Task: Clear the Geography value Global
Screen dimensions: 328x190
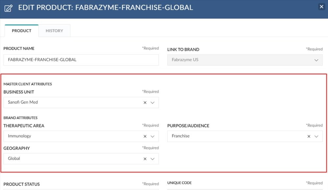Action: coord(145,159)
